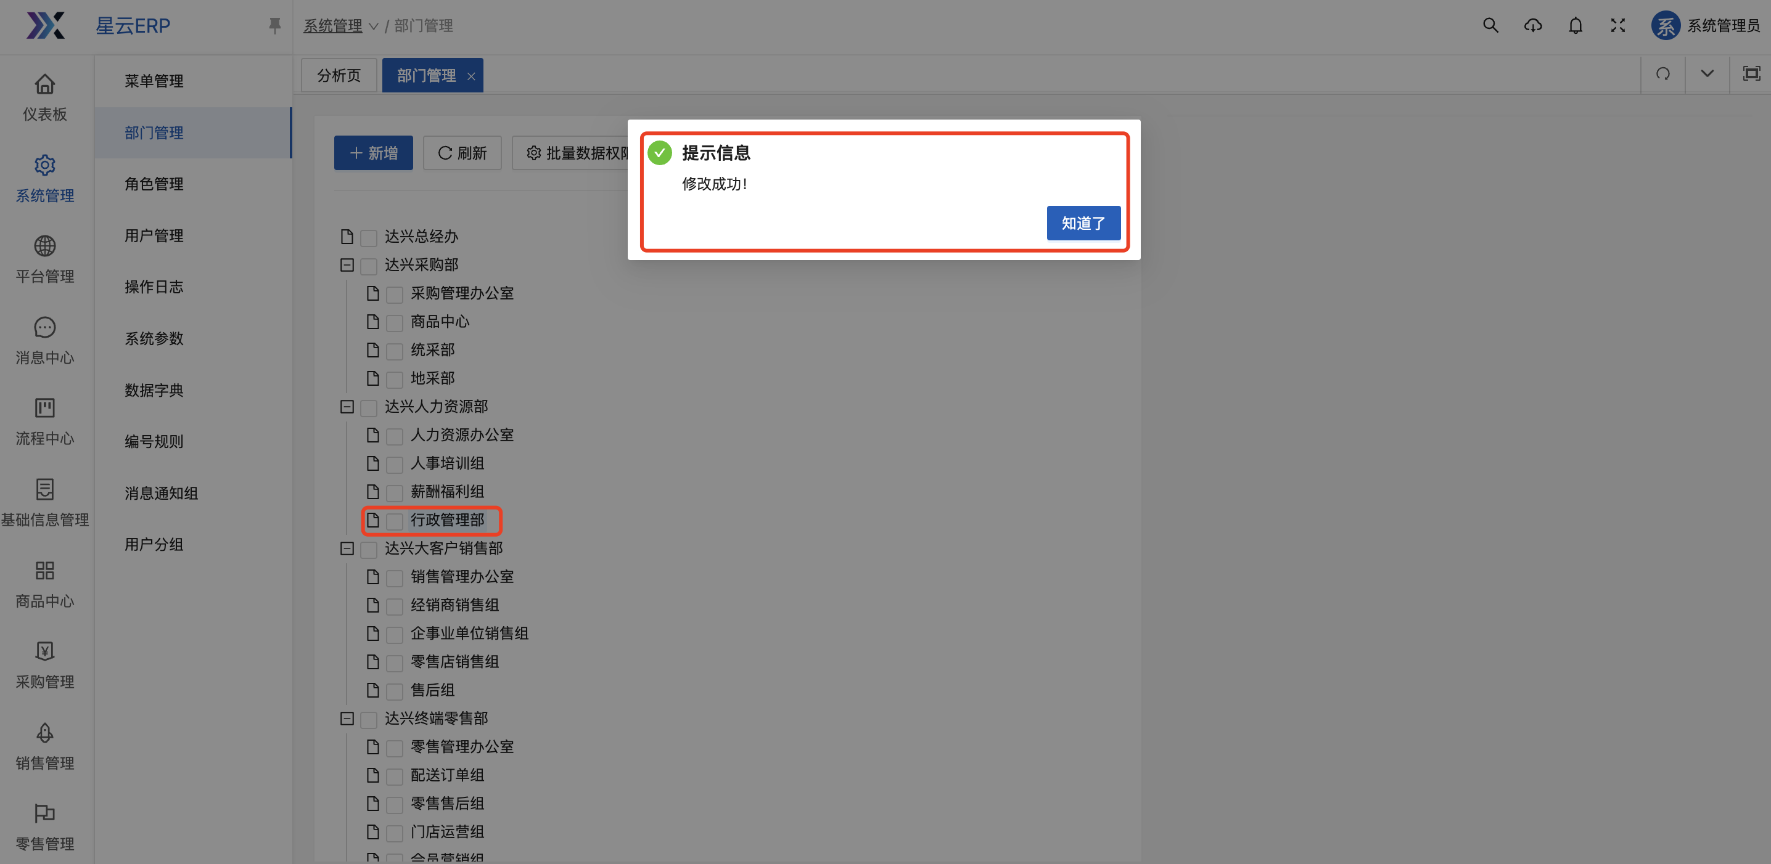
Task: Collapse the 达兴人力资源部 tree node
Action: (x=347, y=407)
